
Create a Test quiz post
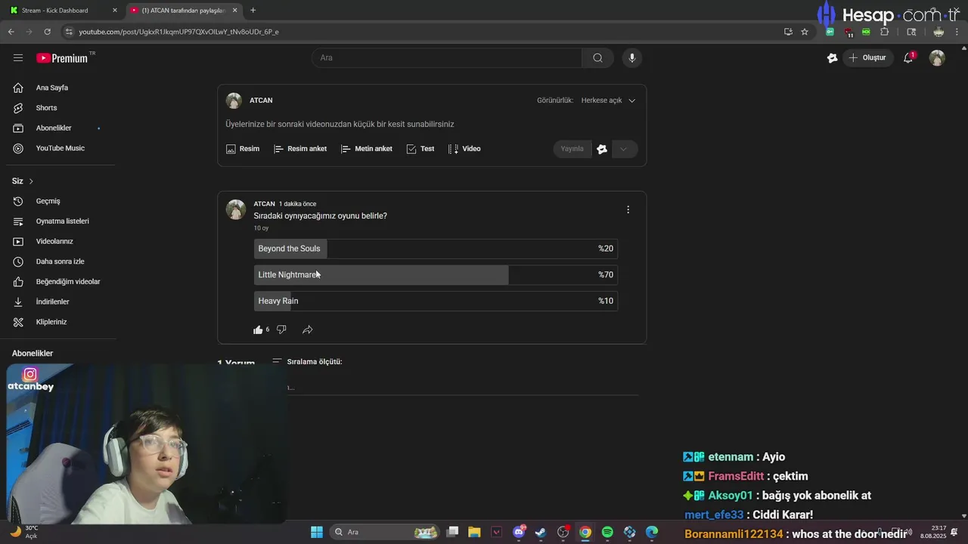tap(420, 149)
